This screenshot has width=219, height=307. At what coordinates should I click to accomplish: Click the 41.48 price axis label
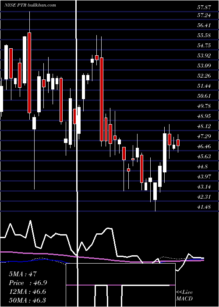(x=204, y=207)
